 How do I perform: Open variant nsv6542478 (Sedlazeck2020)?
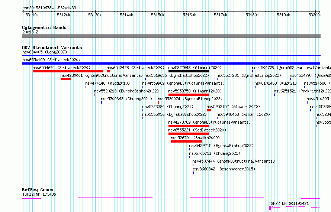click(x=135, y=68)
